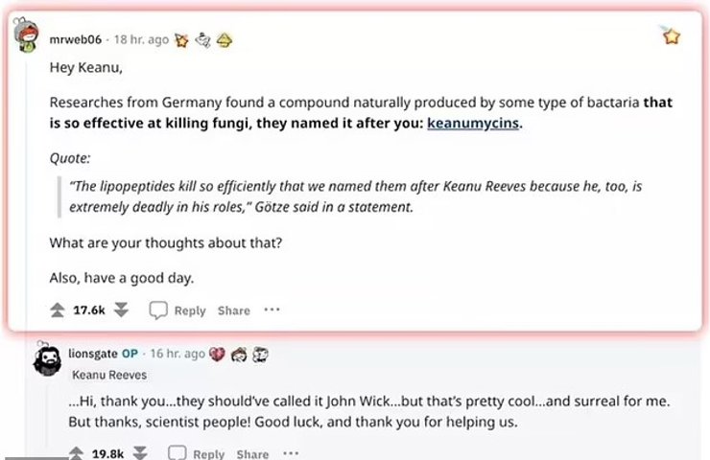Click Reply under the lionsgate comment
Viewport: 710px width, 460px height.
(197, 454)
